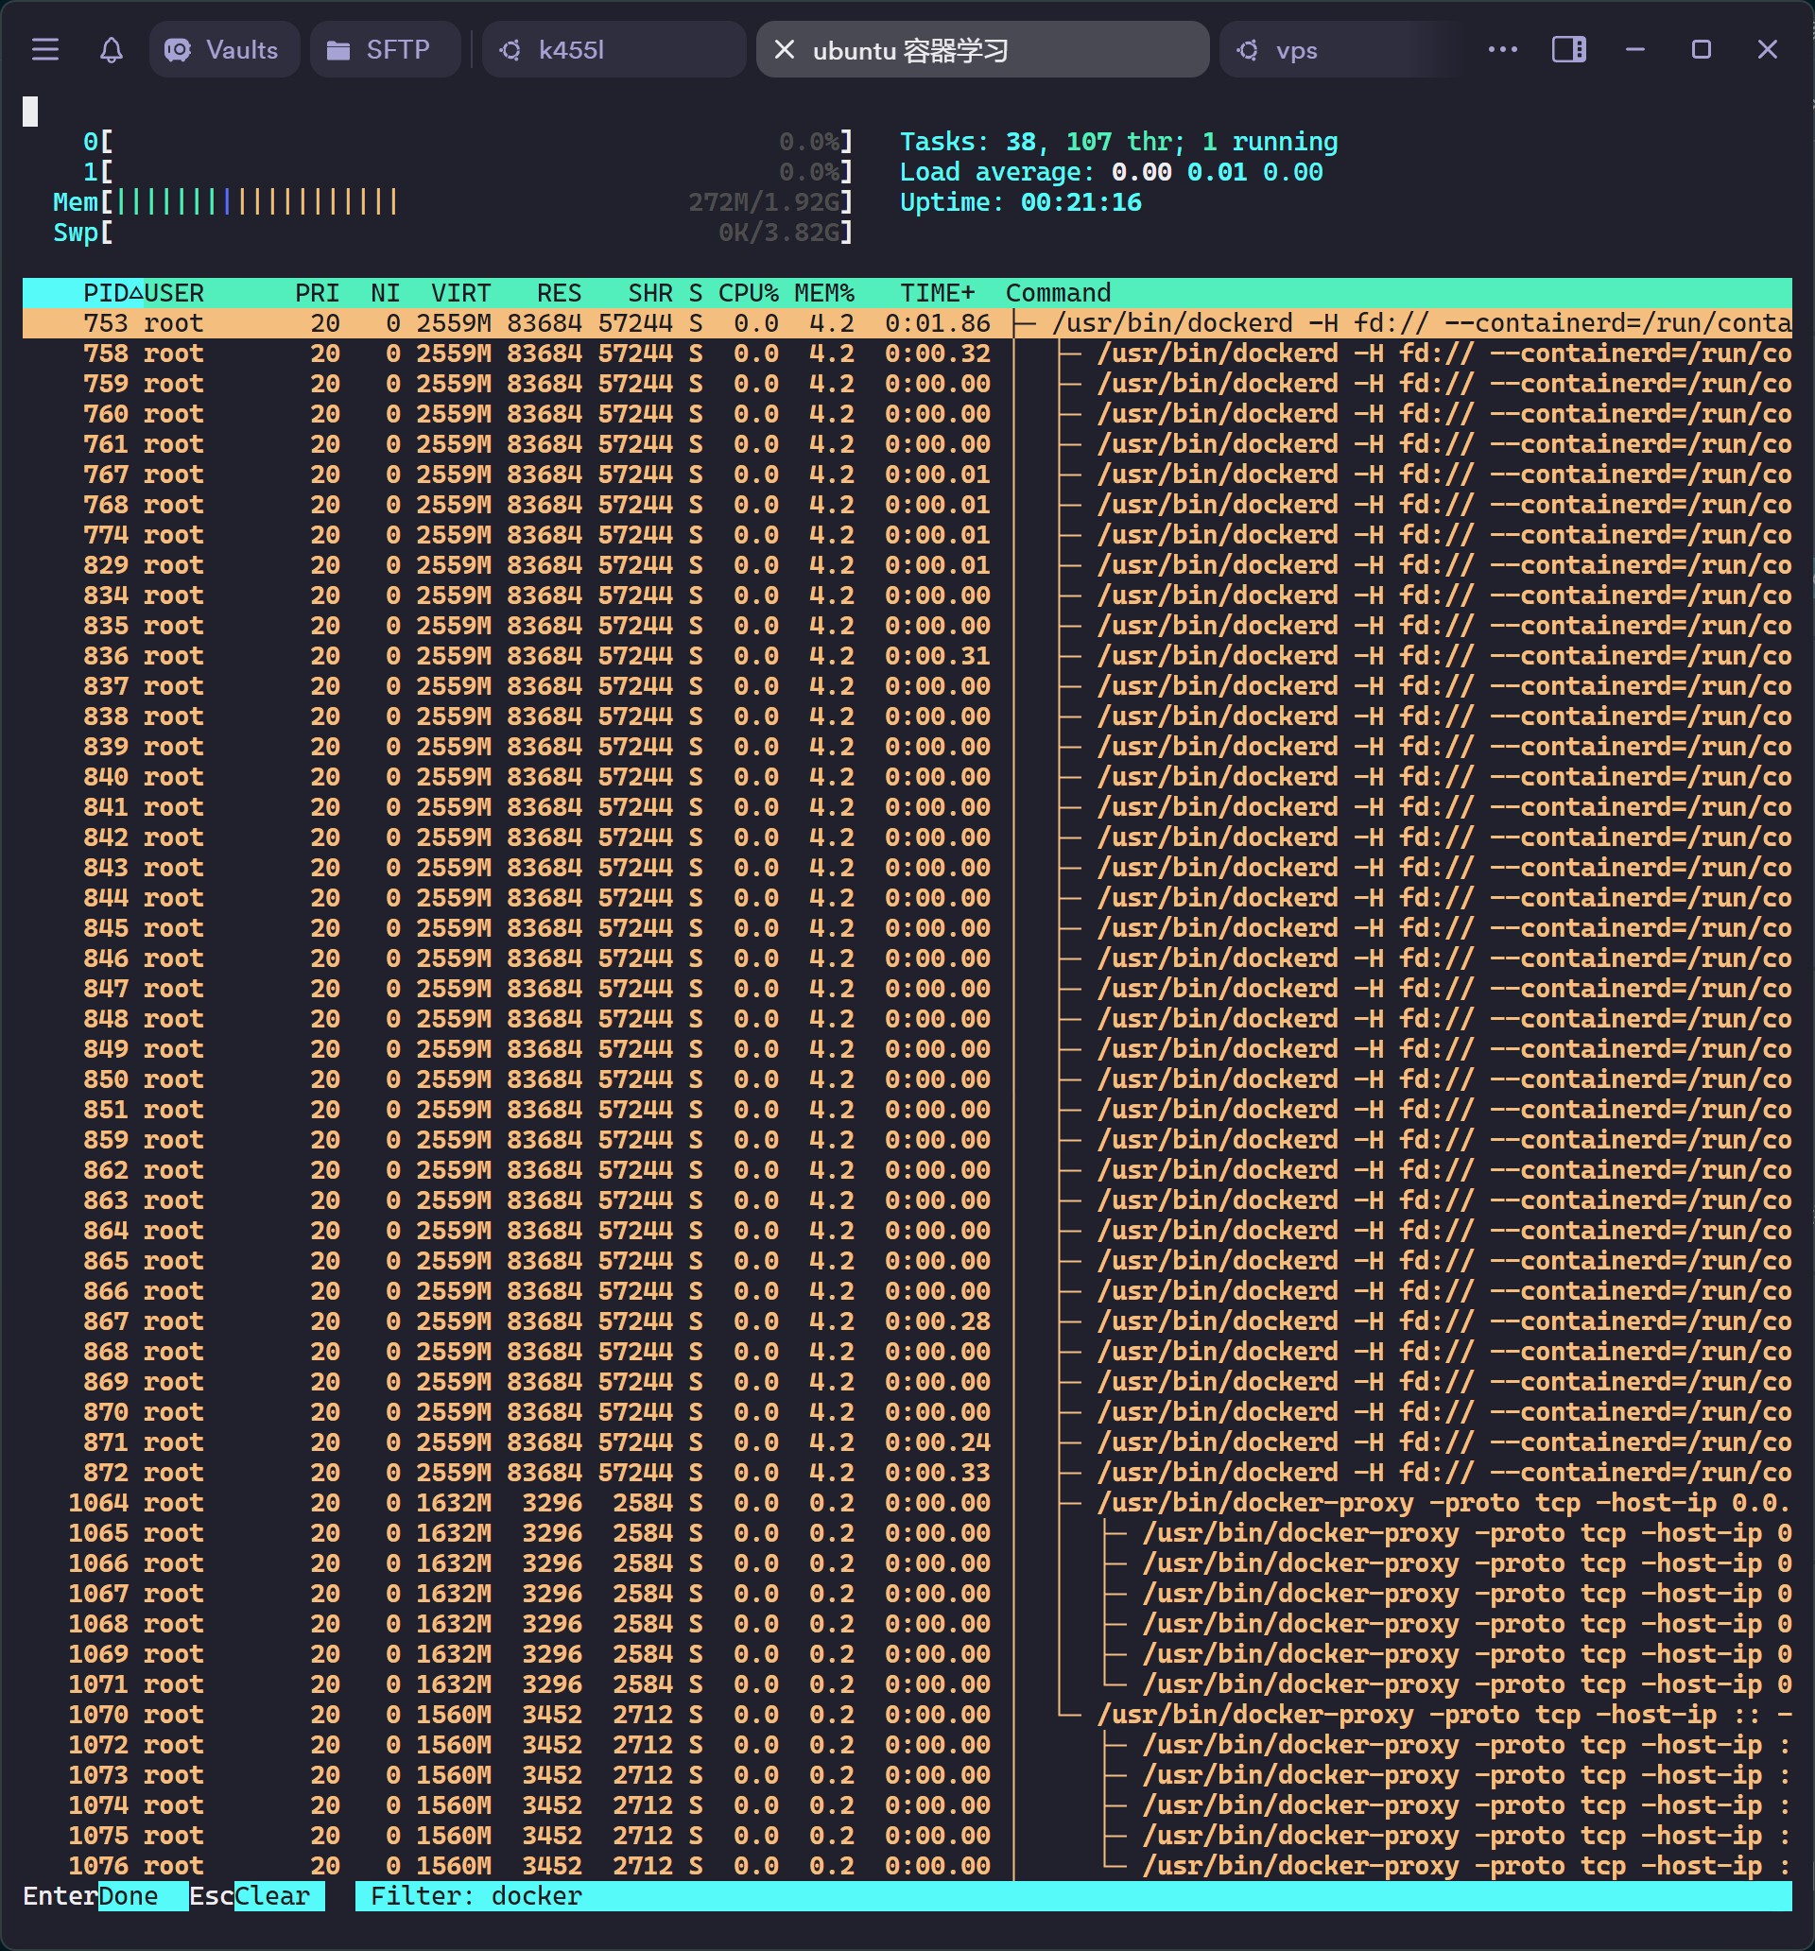
Task: Switch to the k455l terminal tab
Action: 614,49
